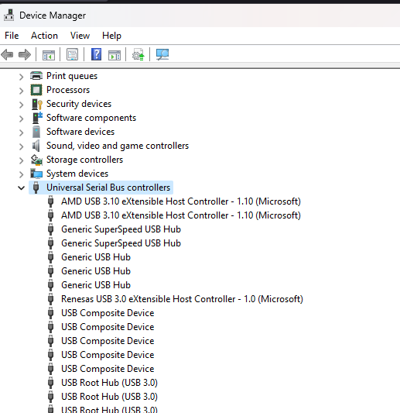
Task: Open the View menu
Action: pyautogui.click(x=80, y=36)
